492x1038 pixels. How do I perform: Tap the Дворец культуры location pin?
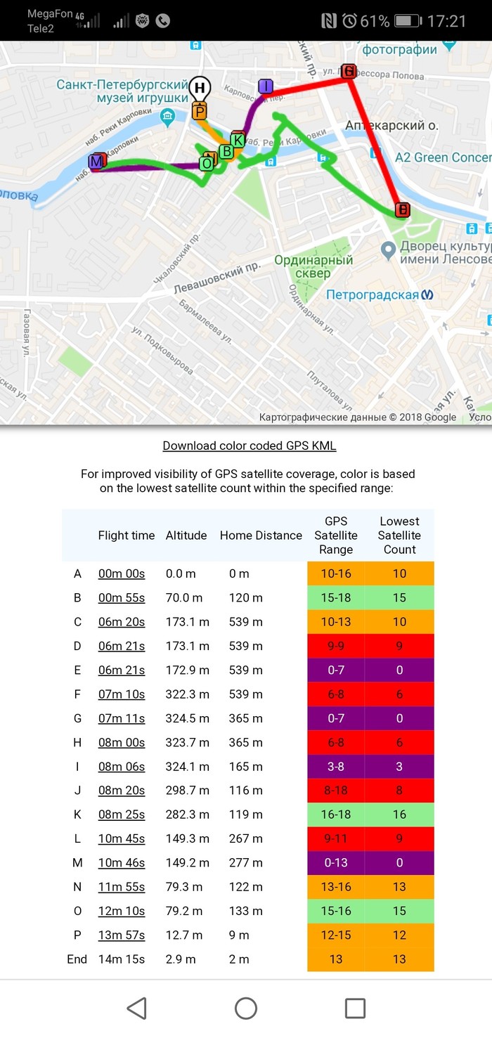coord(388,249)
